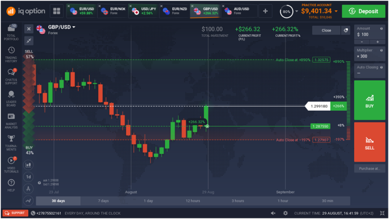Toggle the sound mute icon
The width and height of the screenshot is (389, 219).
click(273, 213)
